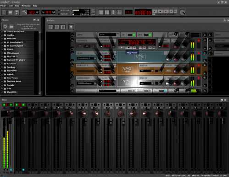Open the View menu

(17, 6)
